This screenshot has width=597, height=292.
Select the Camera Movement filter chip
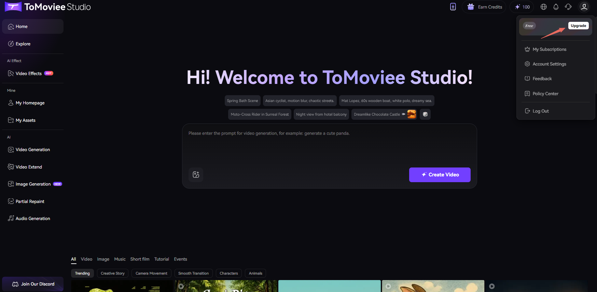point(151,273)
